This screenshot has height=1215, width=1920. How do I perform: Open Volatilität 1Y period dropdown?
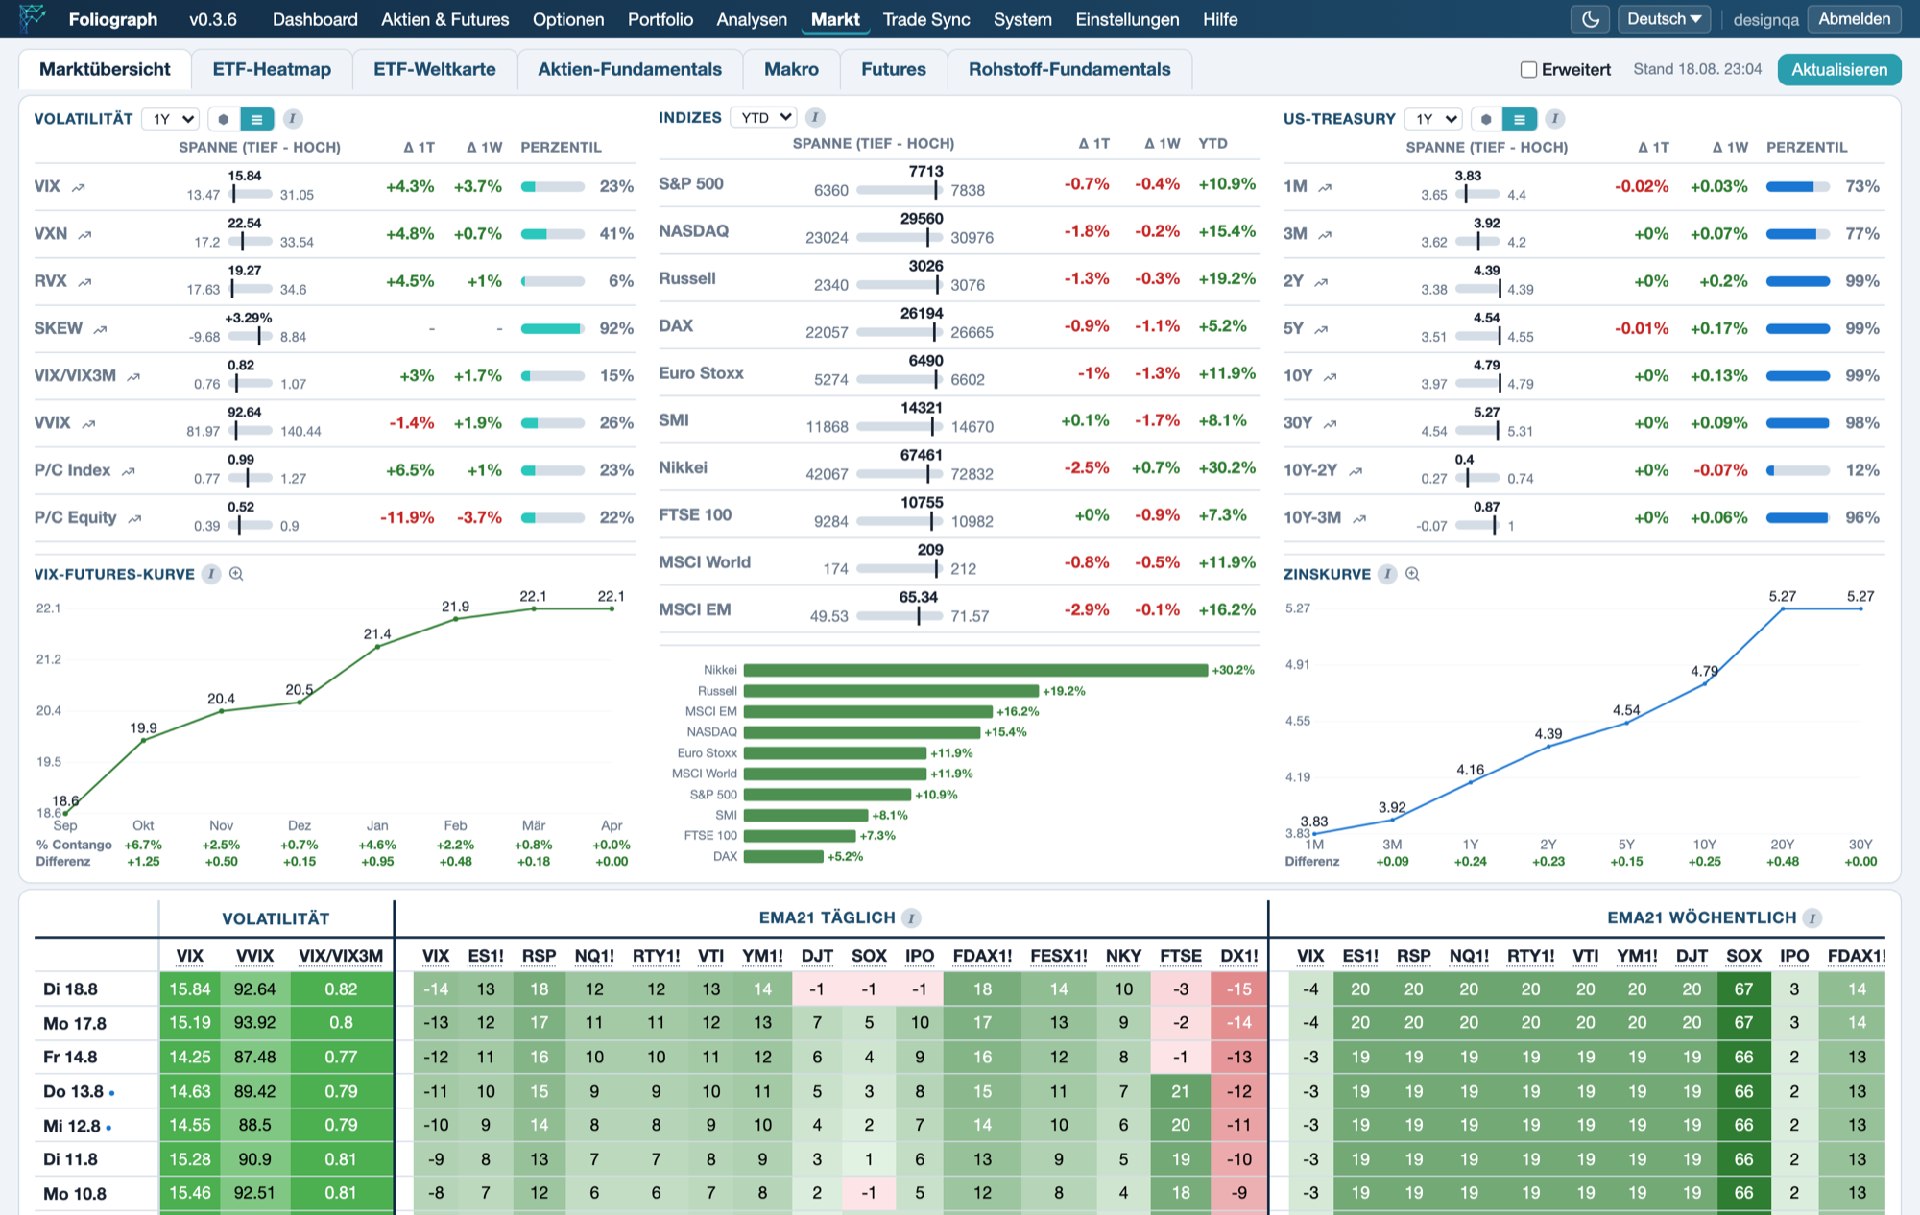coord(170,119)
